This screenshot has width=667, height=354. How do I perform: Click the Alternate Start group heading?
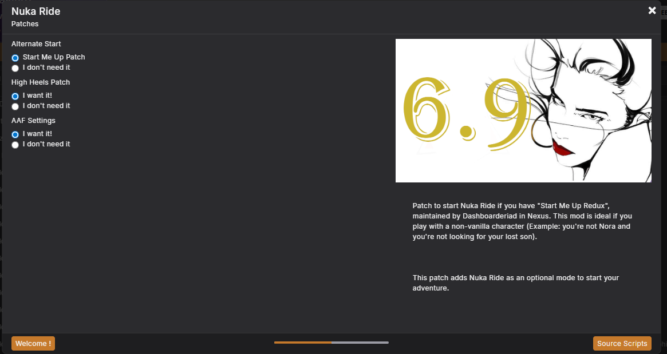tap(36, 44)
